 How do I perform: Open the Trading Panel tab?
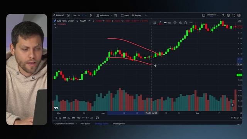[x=119, y=124]
